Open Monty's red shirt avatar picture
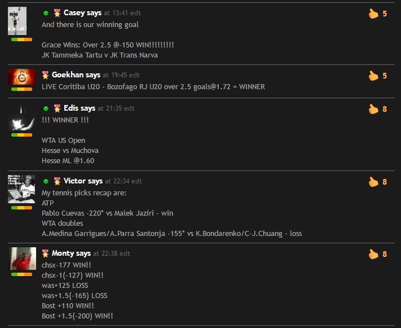The image size is (401, 328). (x=23, y=259)
